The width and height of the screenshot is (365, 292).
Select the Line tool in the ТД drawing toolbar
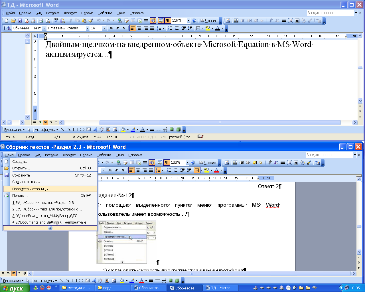(x=62, y=129)
